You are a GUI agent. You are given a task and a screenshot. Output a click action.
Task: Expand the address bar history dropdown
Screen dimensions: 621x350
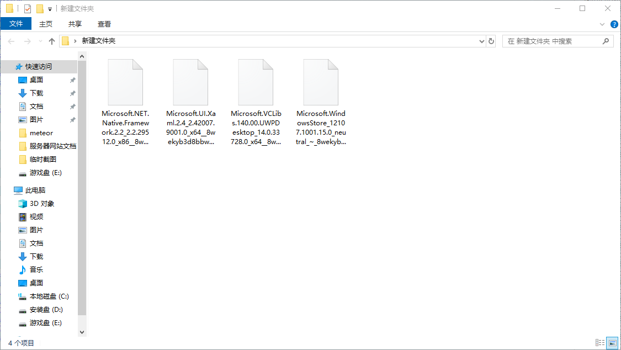pyautogui.click(x=481, y=41)
